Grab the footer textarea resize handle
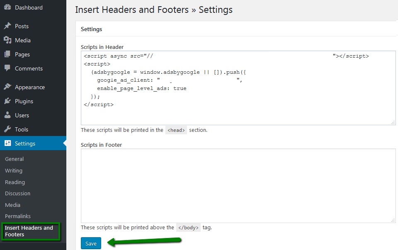The width and height of the screenshot is (398, 250). (393, 220)
